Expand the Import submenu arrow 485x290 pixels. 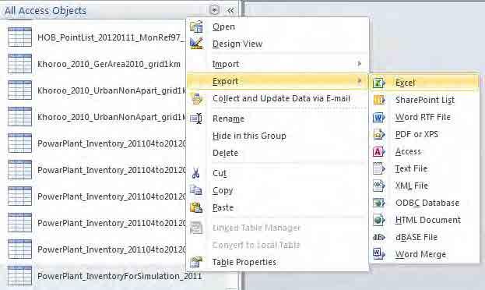click(x=359, y=63)
